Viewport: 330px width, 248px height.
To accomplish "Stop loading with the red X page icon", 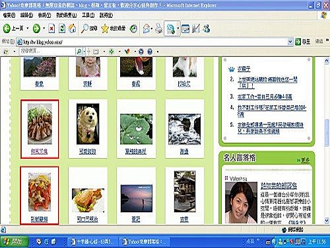I will (51, 28).
